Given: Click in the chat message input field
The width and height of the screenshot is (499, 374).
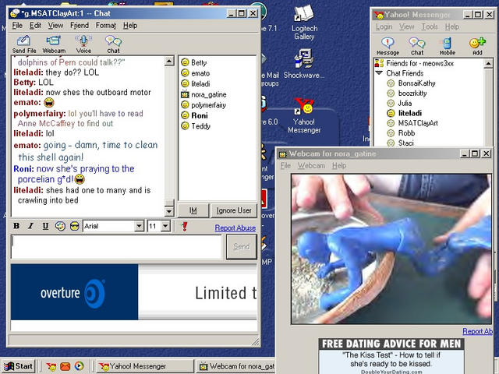Looking at the screenshot, I should (116, 247).
